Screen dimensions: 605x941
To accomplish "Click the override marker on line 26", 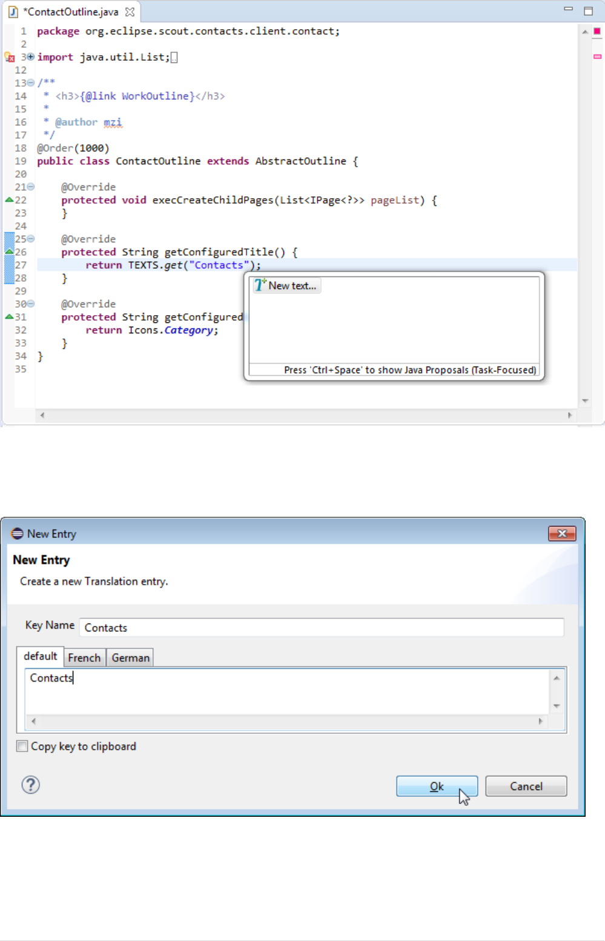I will tap(9, 251).
